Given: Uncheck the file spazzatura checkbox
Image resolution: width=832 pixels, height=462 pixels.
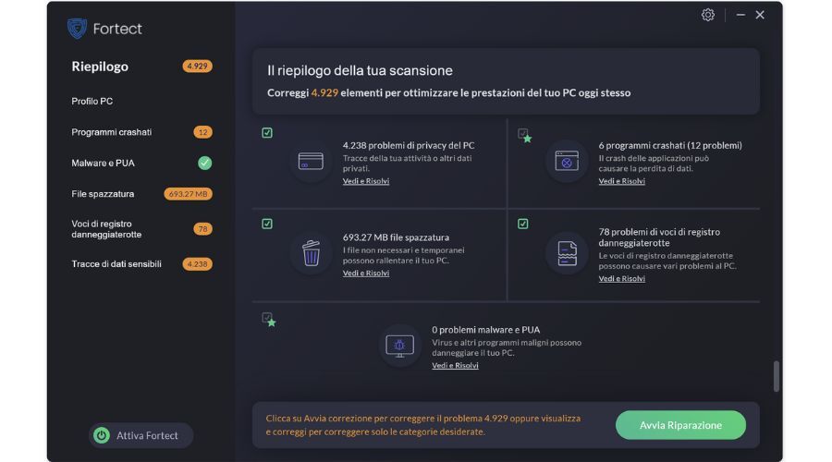Looking at the screenshot, I should [x=267, y=224].
